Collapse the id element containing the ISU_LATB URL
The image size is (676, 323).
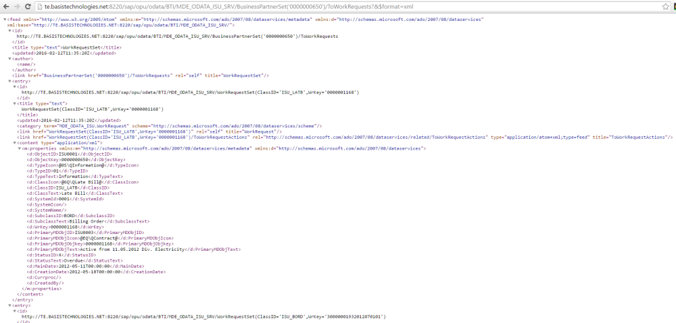(14, 87)
